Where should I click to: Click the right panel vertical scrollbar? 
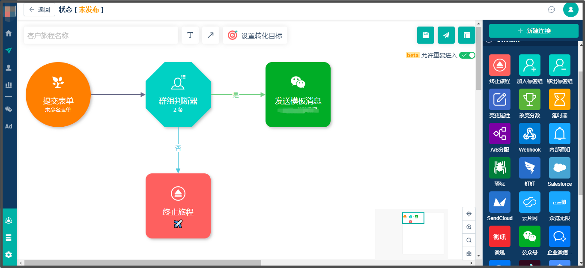click(x=580, y=133)
